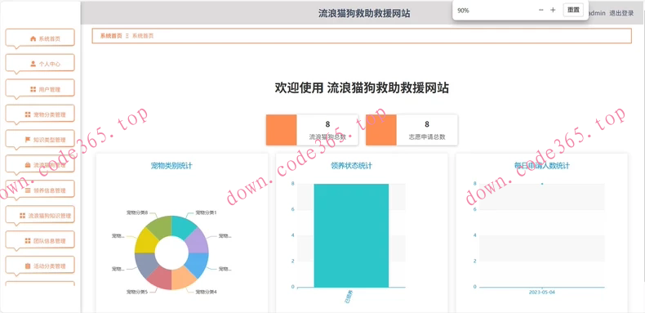645x313 pixels.
Task: Click the 2023-05-04 date axis label
Action: click(x=542, y=292)
